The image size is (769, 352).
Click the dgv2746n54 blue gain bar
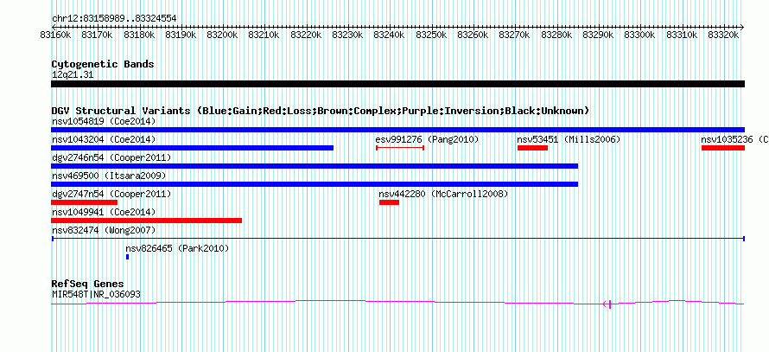315,166
